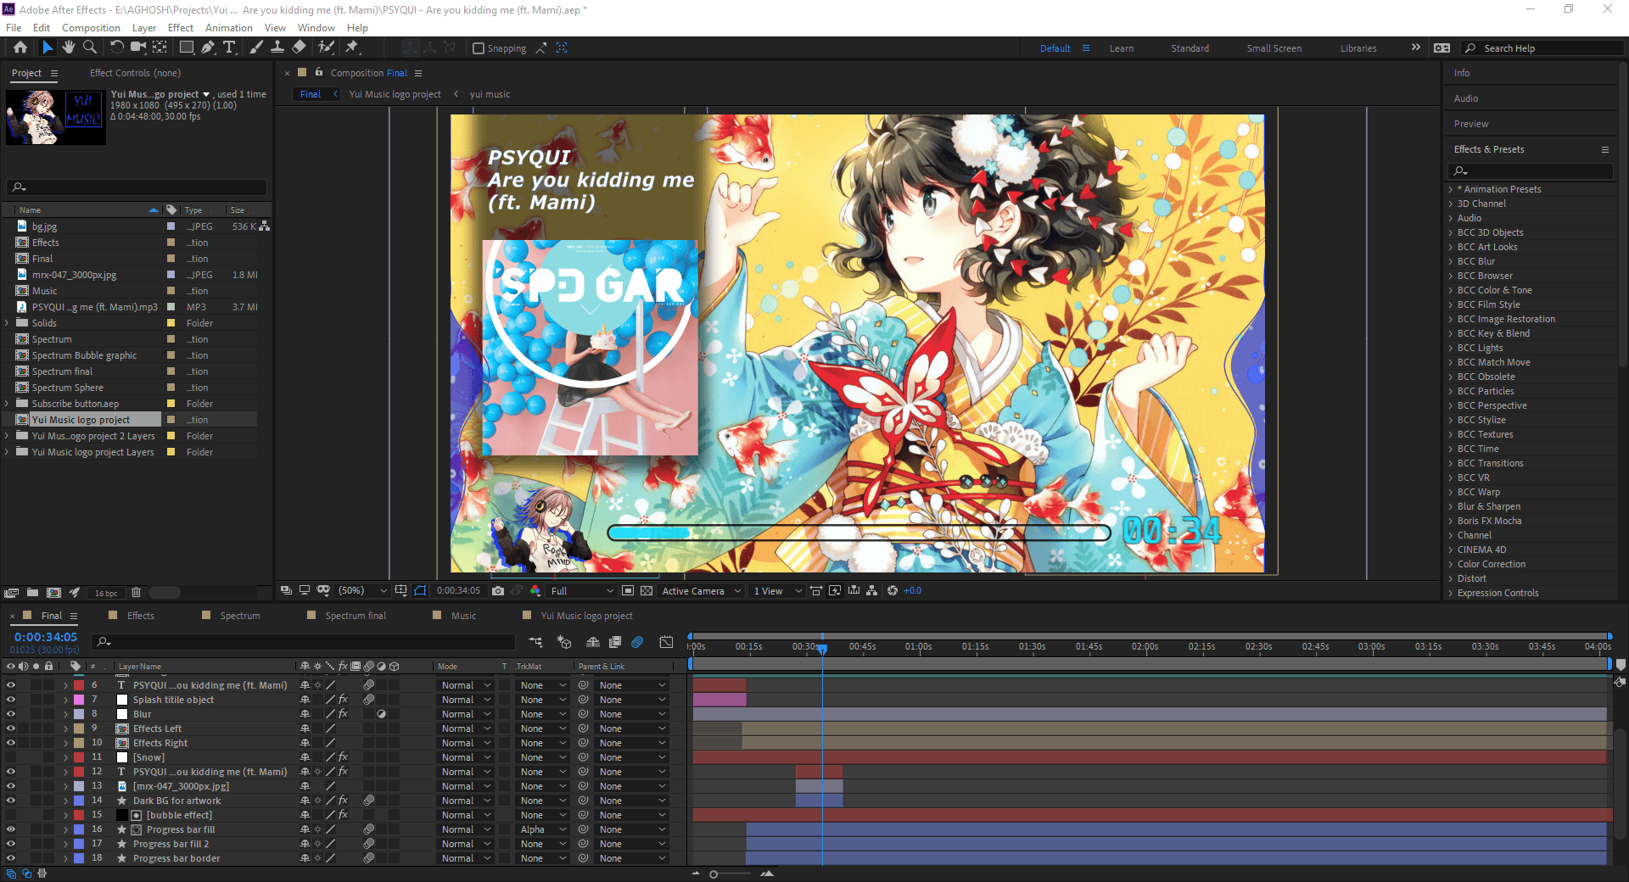Take a snapshot of the composition view
This screenshot has width=1629, height=882.
tap(498, 590)
